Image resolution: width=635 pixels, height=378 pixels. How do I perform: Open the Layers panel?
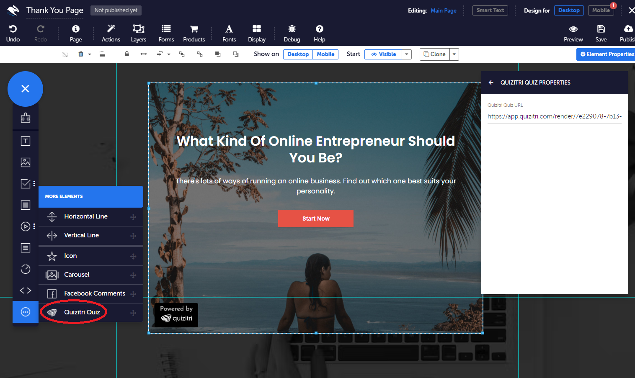click(x=139, y=33)
